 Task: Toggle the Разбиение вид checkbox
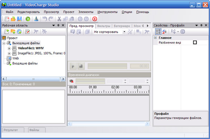(x=195, y=42)
